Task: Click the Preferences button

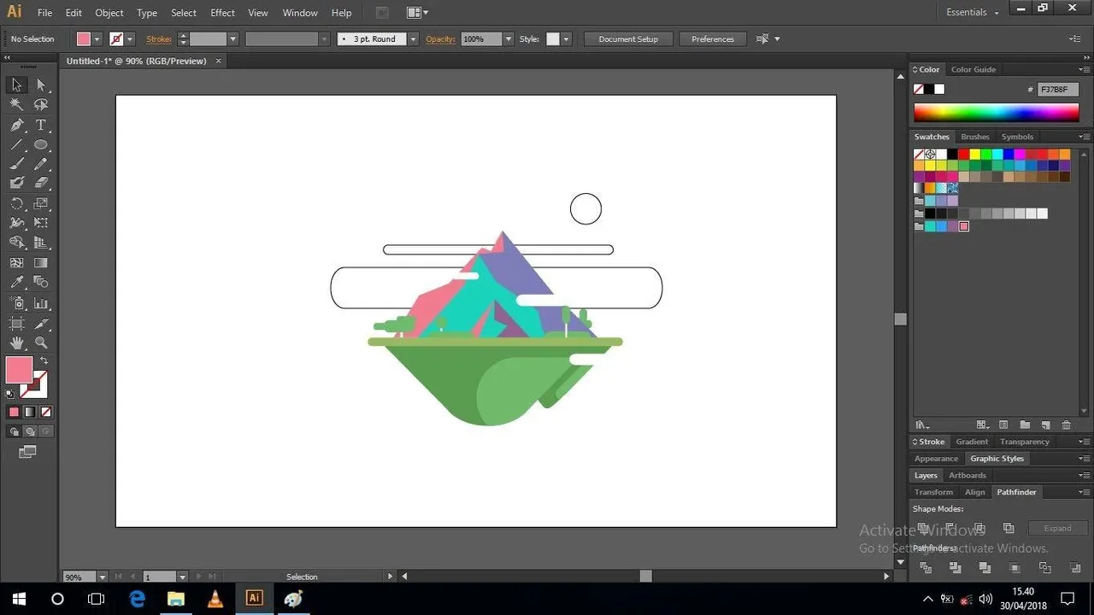Action: (x=713, y=39)
